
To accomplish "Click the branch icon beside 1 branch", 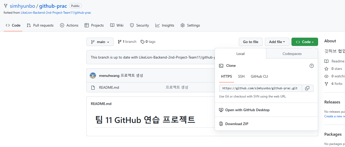I will tap(119, 42).
